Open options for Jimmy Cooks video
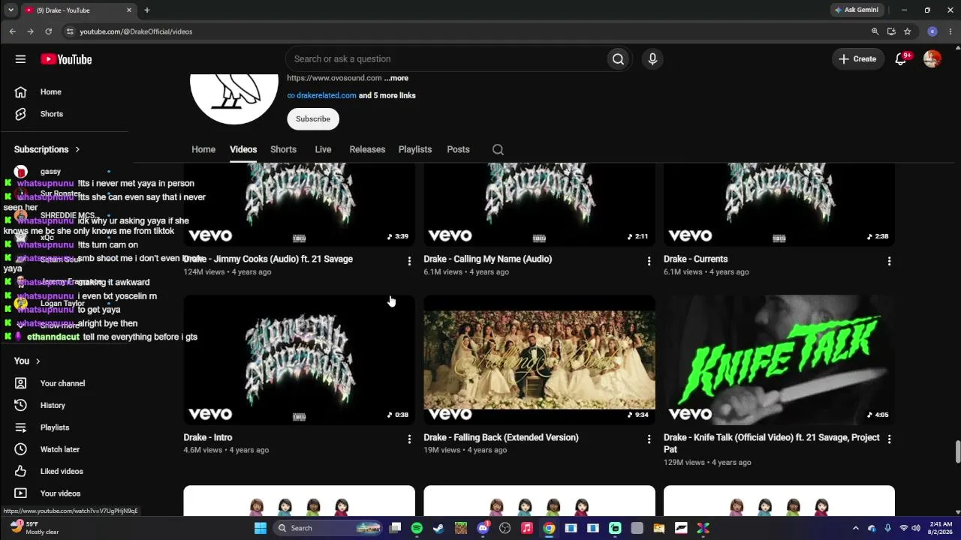 coord(409,261)
